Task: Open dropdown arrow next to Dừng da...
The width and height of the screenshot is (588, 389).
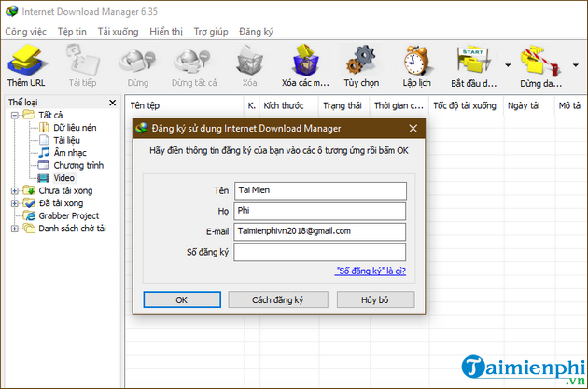Action: [576, 65]
